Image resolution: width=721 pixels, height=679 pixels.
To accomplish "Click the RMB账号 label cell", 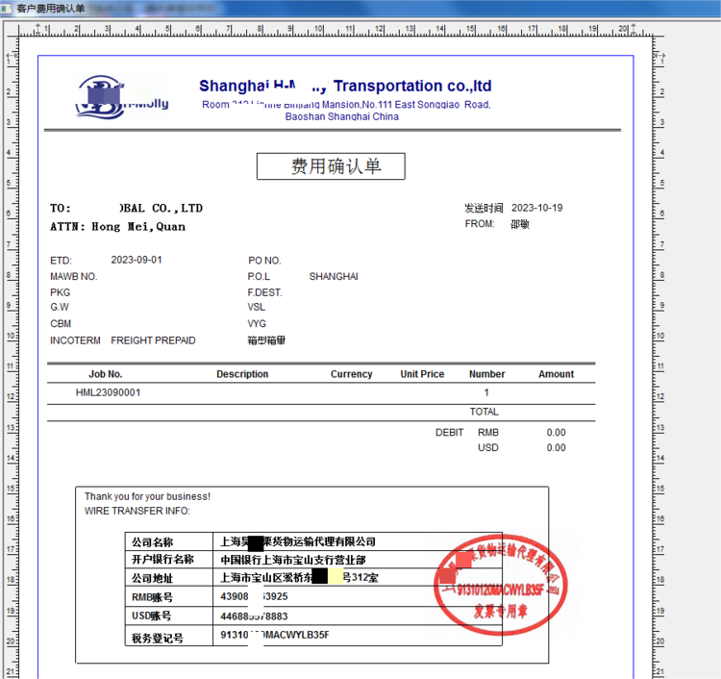I will pos(169,597).
